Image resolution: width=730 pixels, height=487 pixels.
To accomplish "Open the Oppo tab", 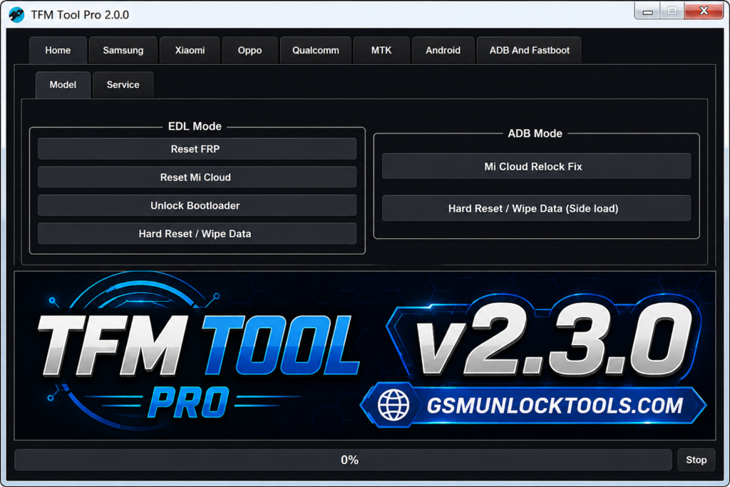I will 250,51.
